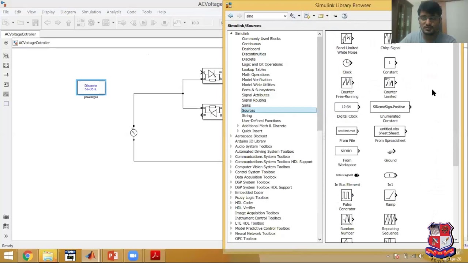
Task: Expand the Aerospace Blockset library
Action: tap(231, 136)
